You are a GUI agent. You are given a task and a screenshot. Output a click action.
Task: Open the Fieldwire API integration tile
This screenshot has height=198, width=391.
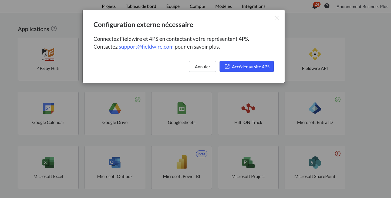click(x=315, y=59)
